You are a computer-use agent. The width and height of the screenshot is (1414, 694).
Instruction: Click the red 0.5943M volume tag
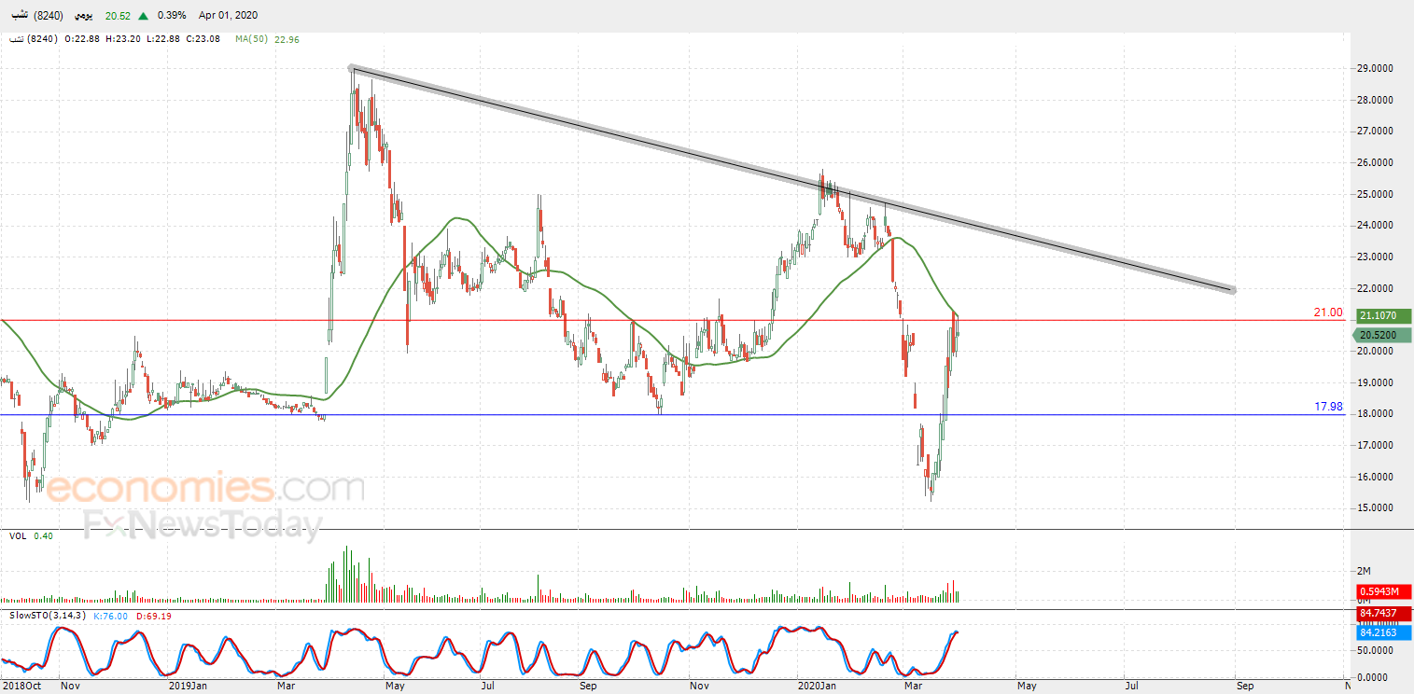(1384, 591)
